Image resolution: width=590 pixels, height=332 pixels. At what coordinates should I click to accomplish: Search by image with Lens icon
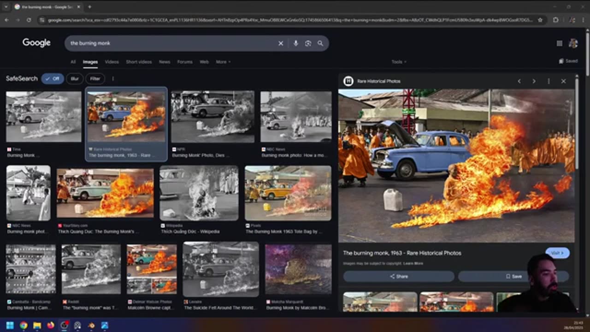pyautogui.click(x=308, y=43)
